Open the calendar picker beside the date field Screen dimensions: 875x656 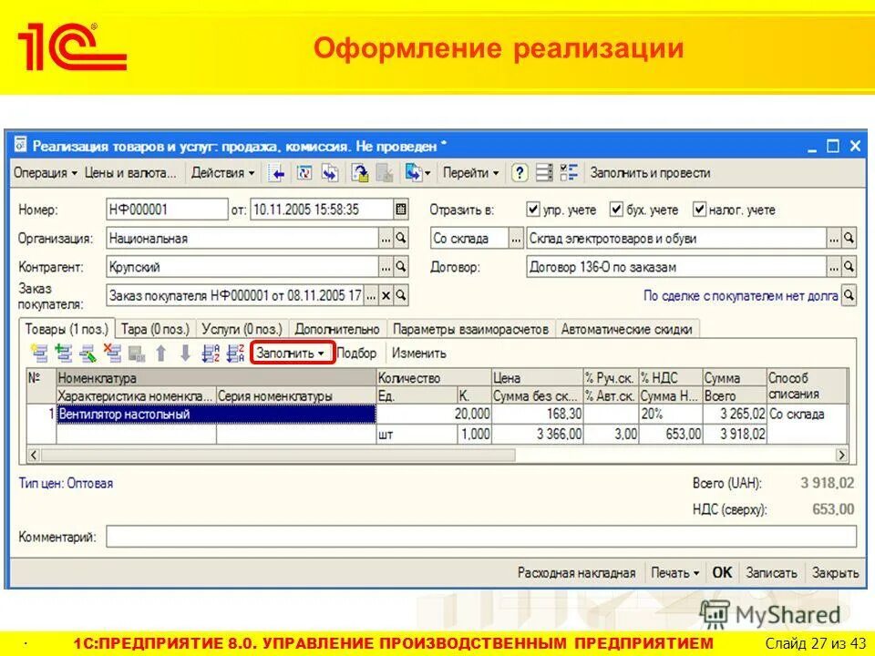(x=400, y=210)
